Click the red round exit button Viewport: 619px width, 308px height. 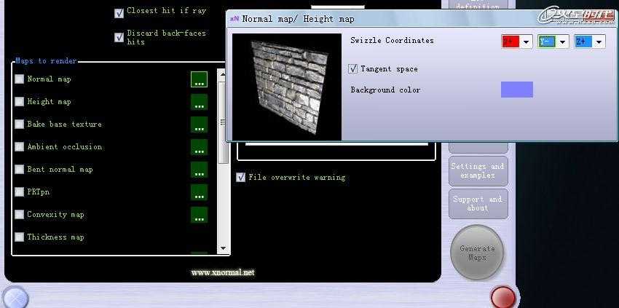click(x=503, y=298)
